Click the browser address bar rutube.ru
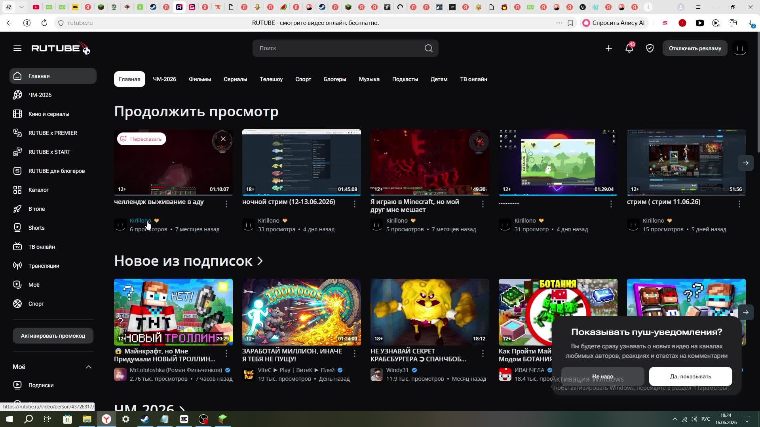Viewport: 760px width, 427px height. click(80, 23)
